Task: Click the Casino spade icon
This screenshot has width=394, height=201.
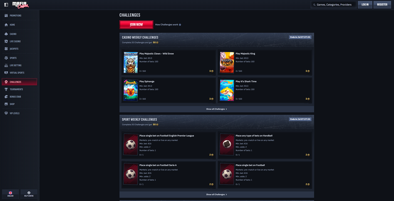Action: point(6,34)
